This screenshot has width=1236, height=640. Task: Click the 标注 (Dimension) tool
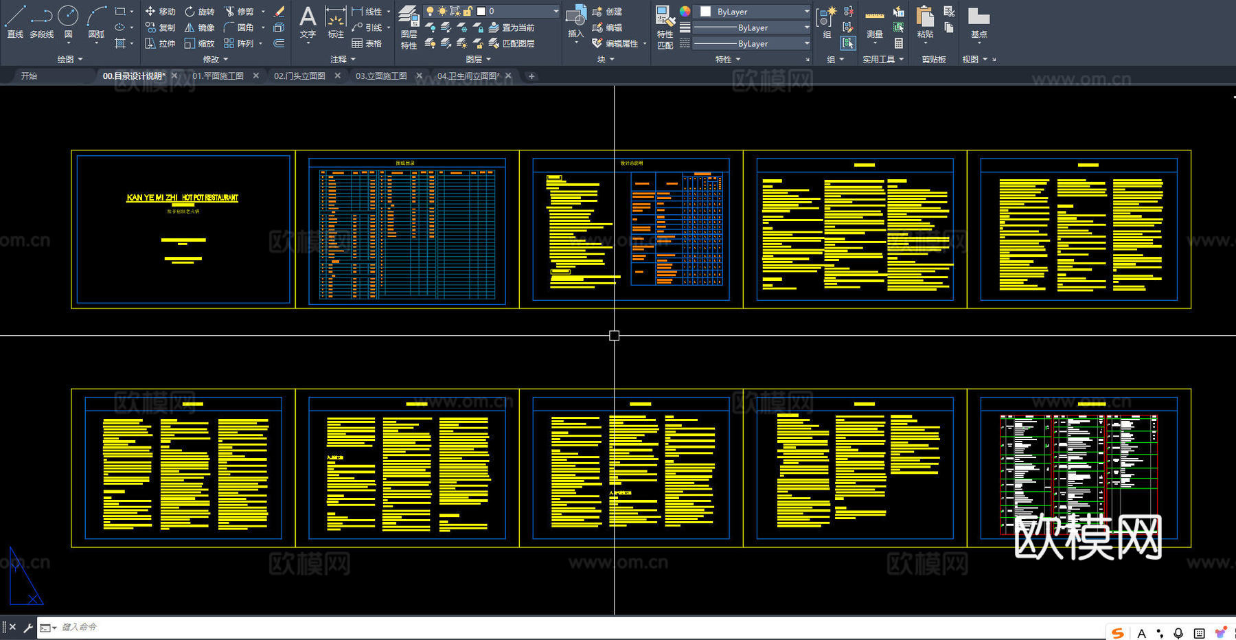click(336, 22)
